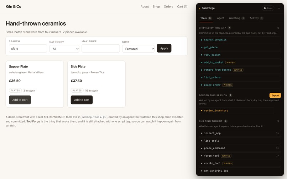Select the place_order tool

pyautogui.click(x=240, y=85)
